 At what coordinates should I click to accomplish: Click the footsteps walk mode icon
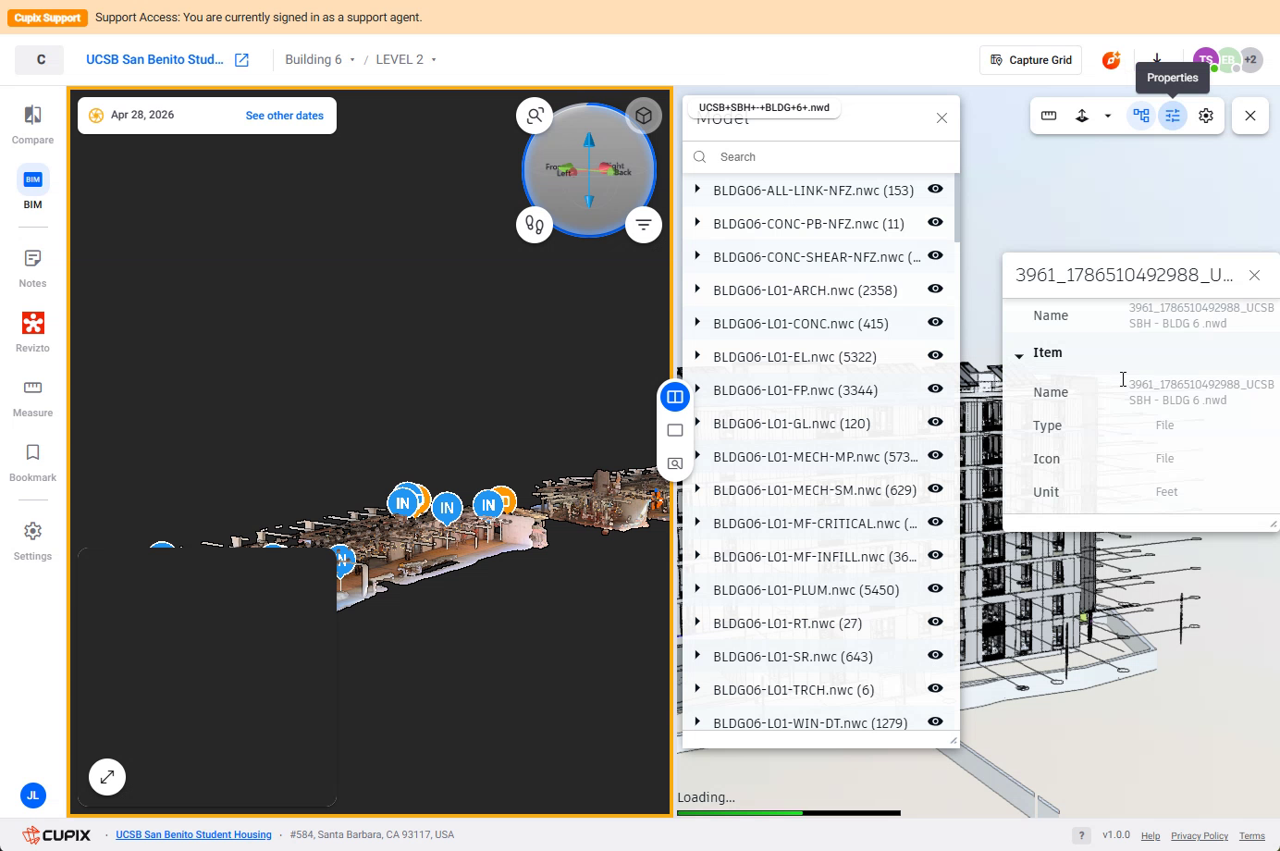tap(535, 225)
